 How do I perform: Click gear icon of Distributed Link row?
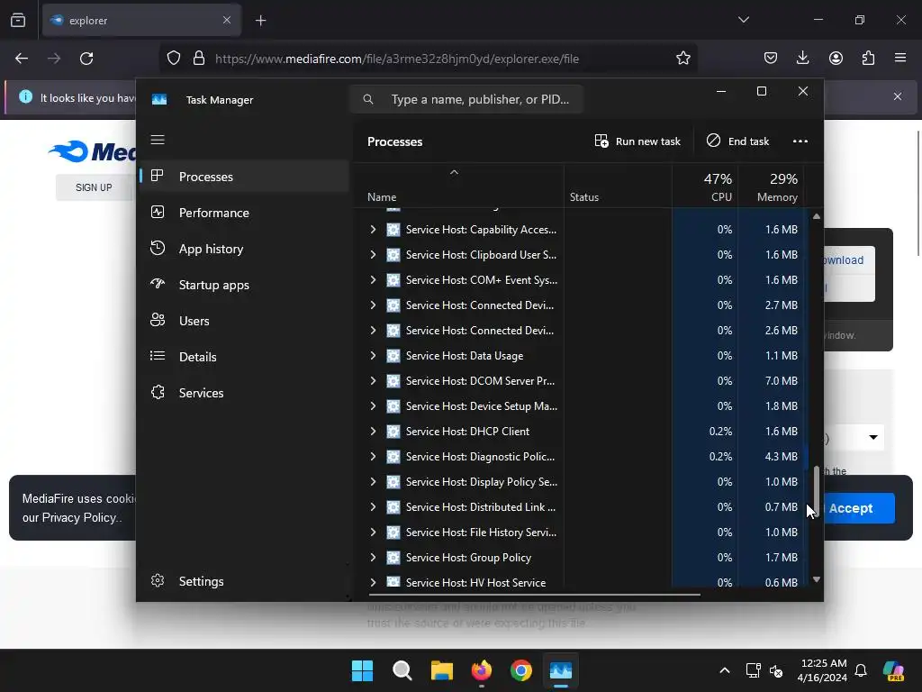point(393,507)
